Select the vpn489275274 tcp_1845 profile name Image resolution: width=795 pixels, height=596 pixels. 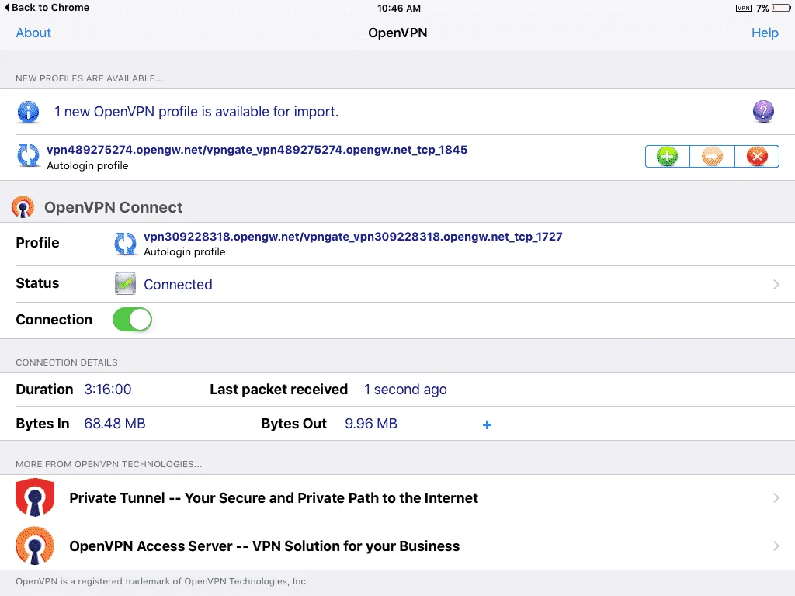click(257, 150)
